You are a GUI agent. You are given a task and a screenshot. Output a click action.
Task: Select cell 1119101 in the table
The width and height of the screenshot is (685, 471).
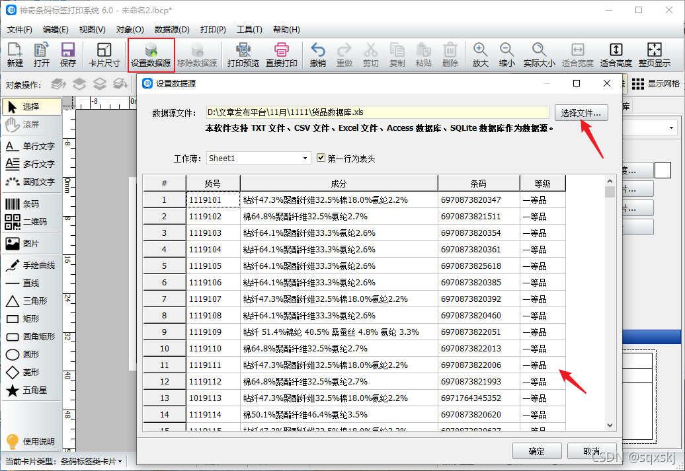tap(213, 200)
